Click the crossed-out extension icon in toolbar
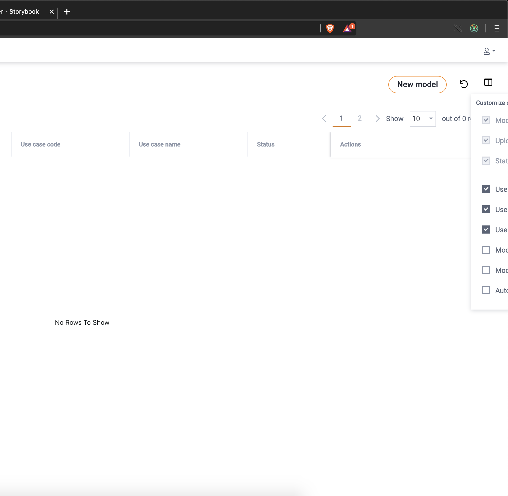Image resolution: width=508 pixels, height=496 pixels. pos(458,28)
